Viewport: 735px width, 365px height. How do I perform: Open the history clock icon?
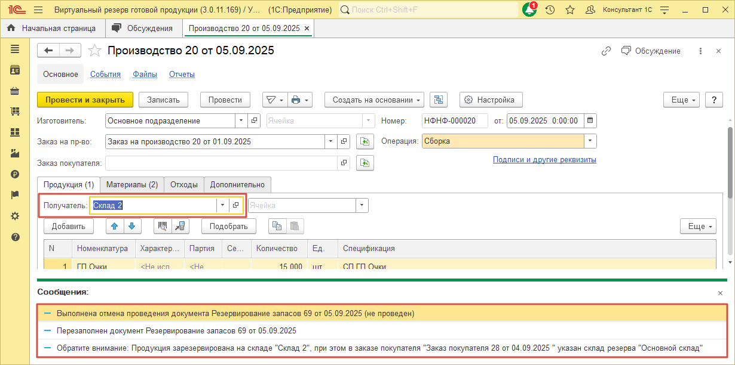click(x=550, y=10)
